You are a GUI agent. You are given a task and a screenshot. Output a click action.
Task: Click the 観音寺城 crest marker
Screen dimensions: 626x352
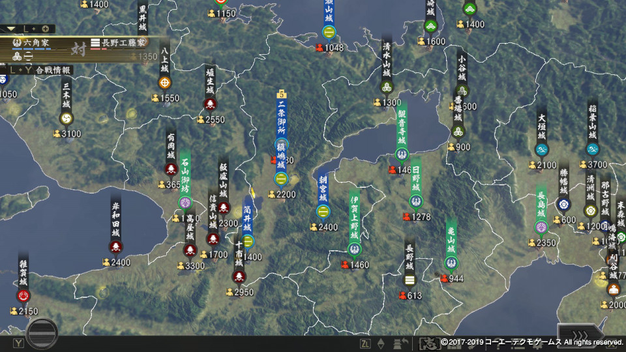(402, 154)
